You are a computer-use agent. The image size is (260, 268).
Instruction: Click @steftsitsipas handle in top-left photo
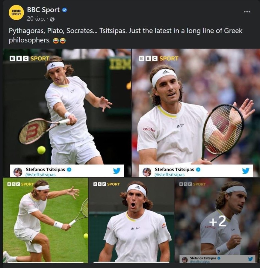pyautogui.click(x=40, y=175)
